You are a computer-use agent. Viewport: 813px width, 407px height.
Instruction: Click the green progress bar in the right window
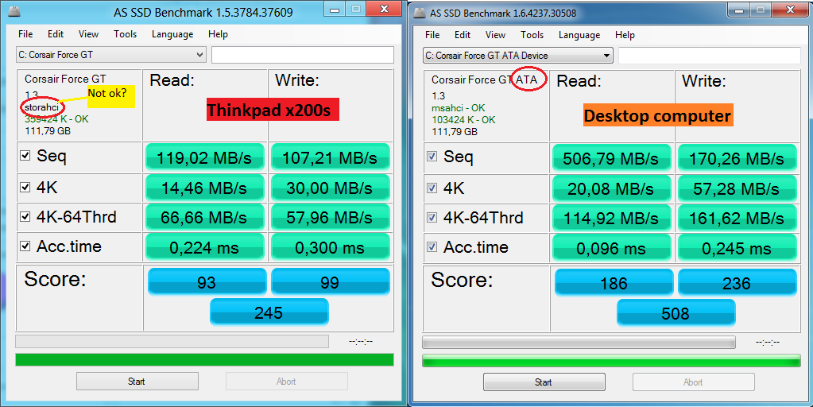coord(611,360)
